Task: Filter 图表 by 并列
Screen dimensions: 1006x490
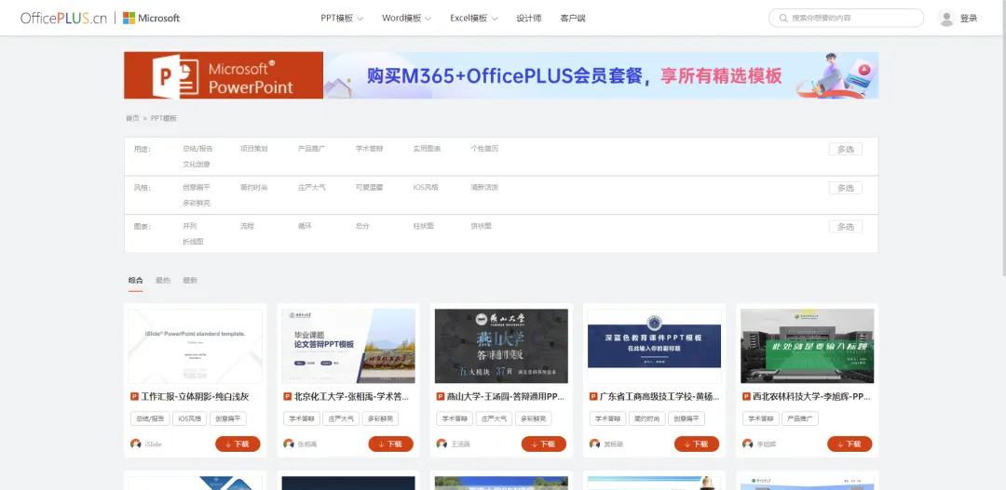Action: pos(189,226)
